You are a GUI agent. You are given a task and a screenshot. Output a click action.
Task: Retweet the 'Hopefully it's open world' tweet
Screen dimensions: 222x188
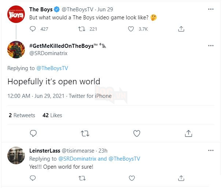[85, 134]
